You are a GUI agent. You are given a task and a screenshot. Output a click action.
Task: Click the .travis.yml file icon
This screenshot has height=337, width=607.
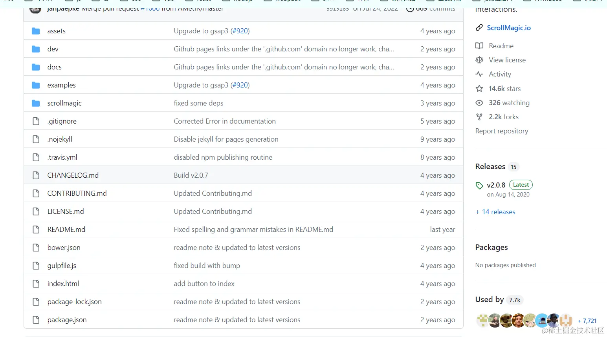pyautogui.click(x=36, y=157)
